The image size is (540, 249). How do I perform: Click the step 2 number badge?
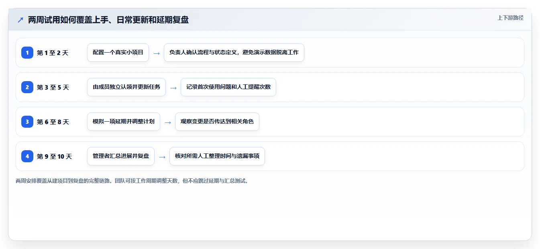27,87
